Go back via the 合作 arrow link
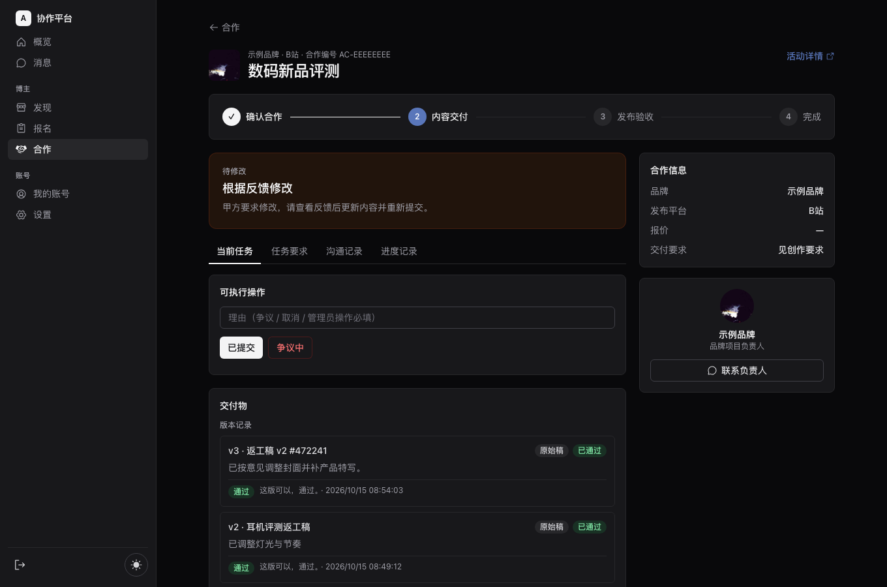The image size is (887, 587). [x=224, y=27]
